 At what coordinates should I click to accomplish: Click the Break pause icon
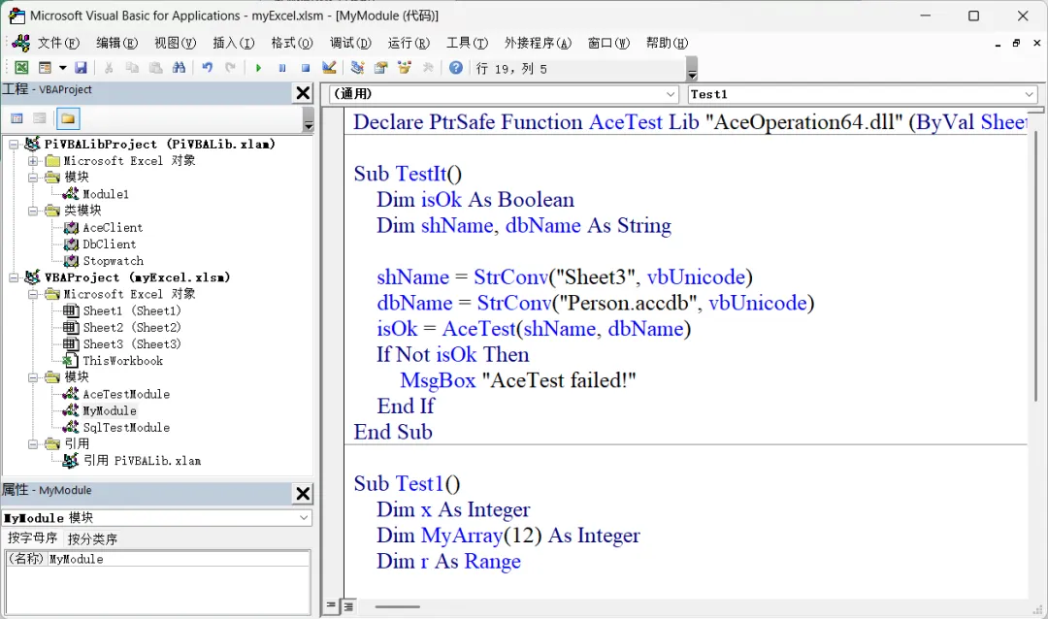(282, 68)
